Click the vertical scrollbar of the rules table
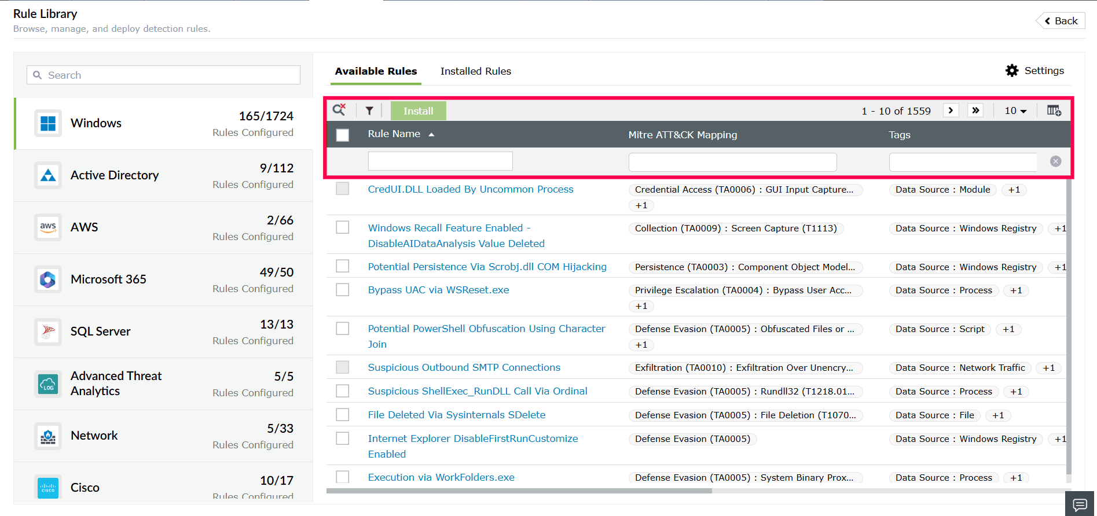The width and height of the screenshot is (1097, 516). pos(1069,327)
